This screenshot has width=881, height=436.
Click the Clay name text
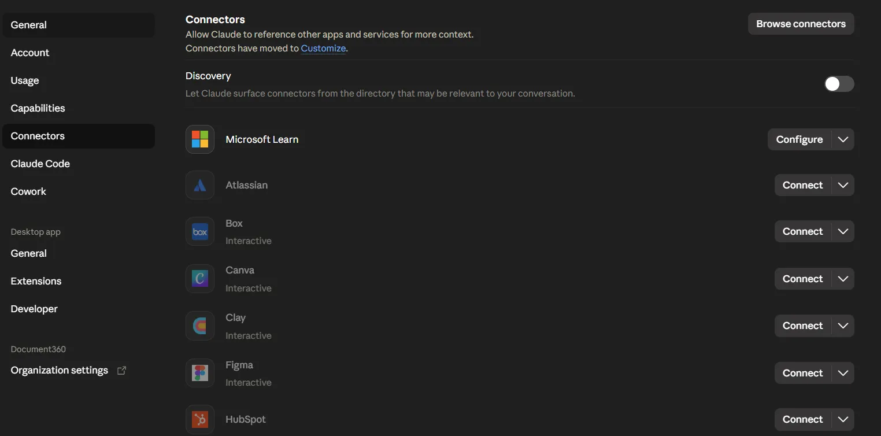[235, 317]
